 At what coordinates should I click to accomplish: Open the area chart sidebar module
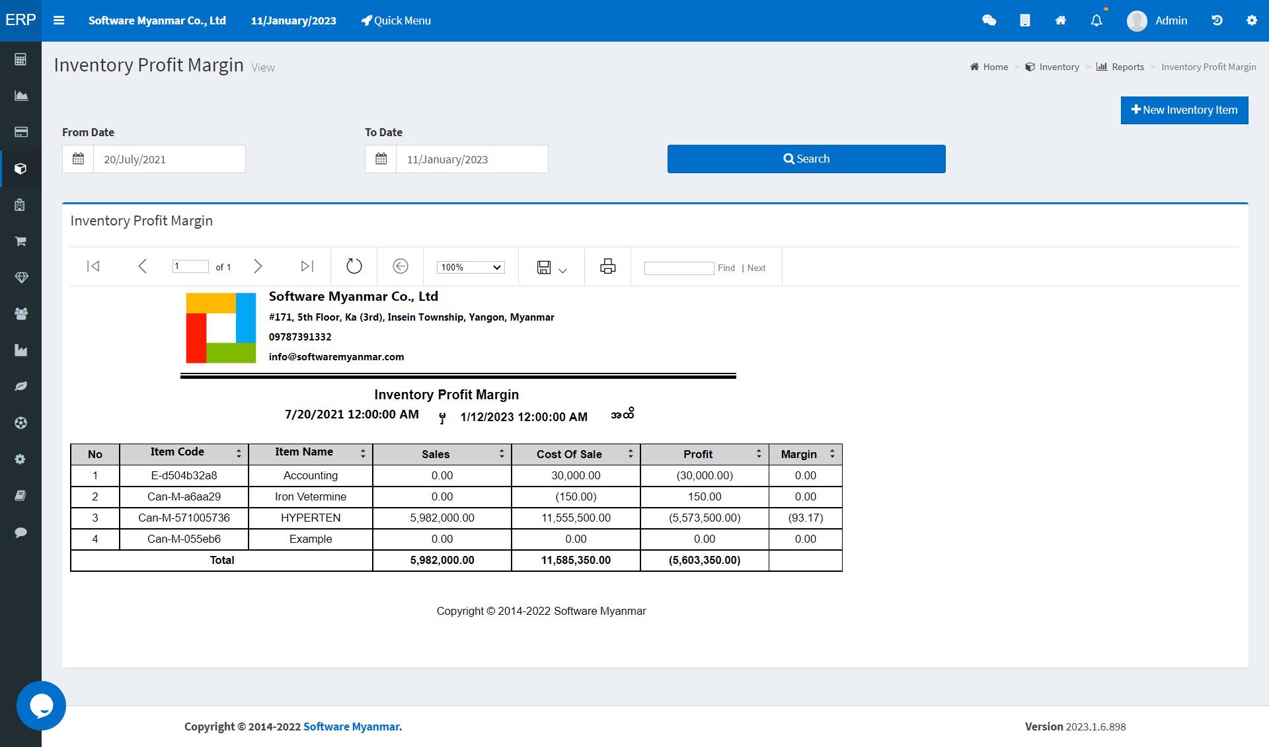(20, 96)
